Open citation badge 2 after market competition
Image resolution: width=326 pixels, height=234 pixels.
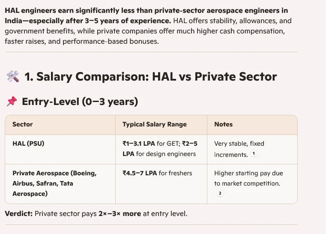(220, 193)
